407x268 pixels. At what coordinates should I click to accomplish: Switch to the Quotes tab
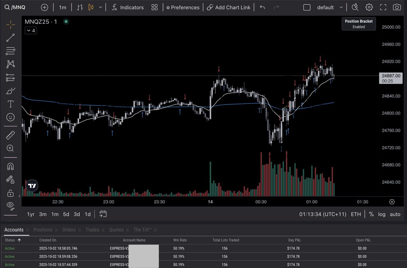[116, 230]
